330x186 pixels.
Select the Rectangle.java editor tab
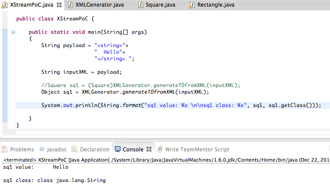click(217, 5)
